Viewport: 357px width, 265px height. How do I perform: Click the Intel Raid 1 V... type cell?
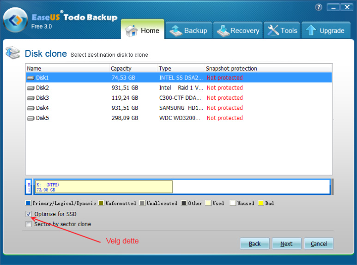click(x=181, y=88)
